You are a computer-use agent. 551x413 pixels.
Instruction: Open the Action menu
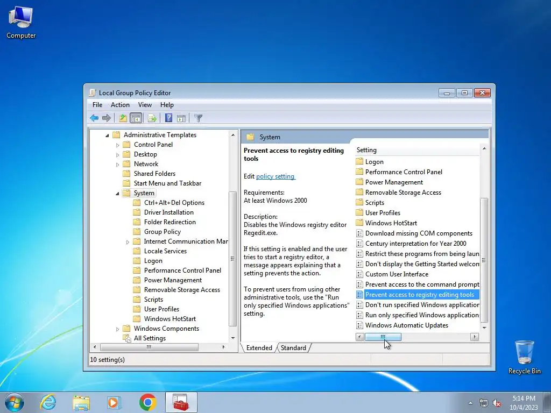click(x=120, y=105)
